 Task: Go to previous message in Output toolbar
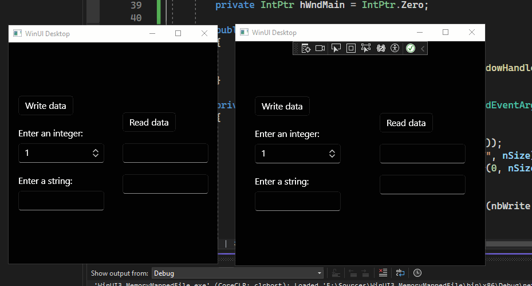(353, 273)
